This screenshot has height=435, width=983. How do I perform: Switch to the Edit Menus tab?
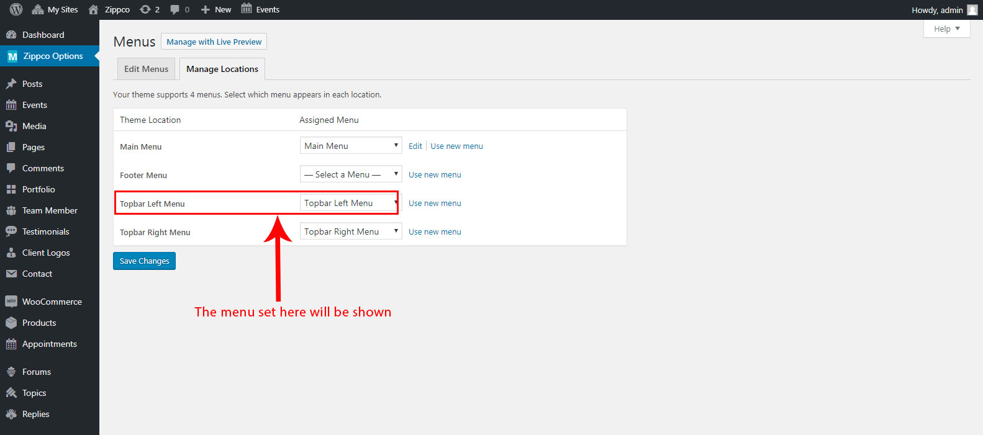146,69
